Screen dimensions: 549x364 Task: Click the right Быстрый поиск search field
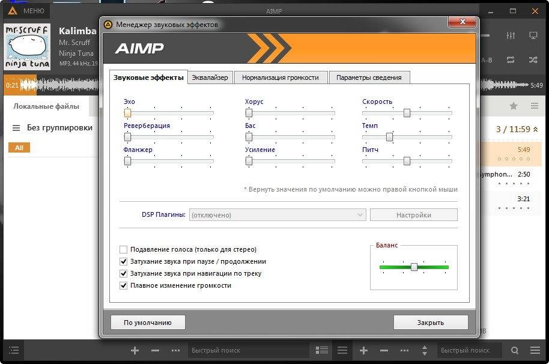click(469, 350)
